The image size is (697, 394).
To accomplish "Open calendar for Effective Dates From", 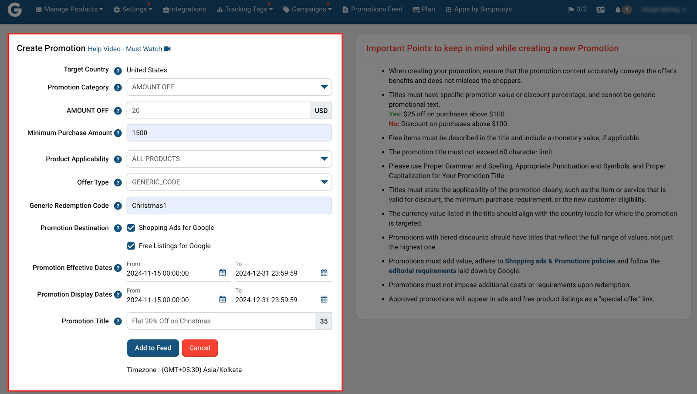I will tap(223, 273).
